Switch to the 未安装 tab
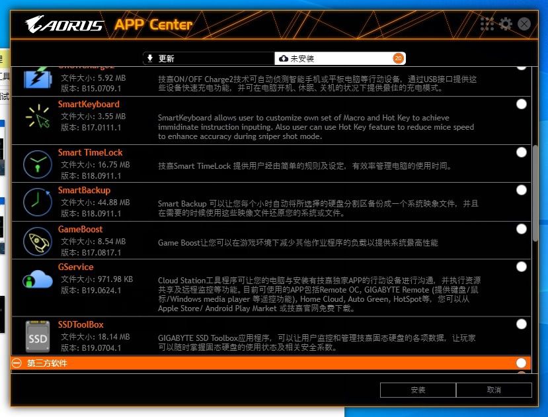This screenshot has height=417, width=548. tap(340, 58)
